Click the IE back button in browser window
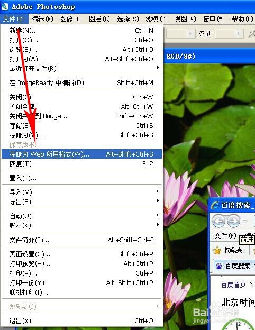The height and width of the screenshot is (330, 255). pyautogui.click(x=218, y=222)
